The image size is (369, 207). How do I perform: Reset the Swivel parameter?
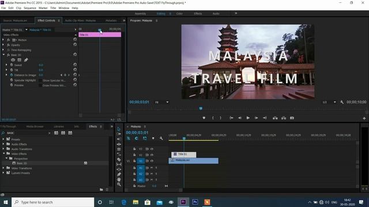click(75, 64)
